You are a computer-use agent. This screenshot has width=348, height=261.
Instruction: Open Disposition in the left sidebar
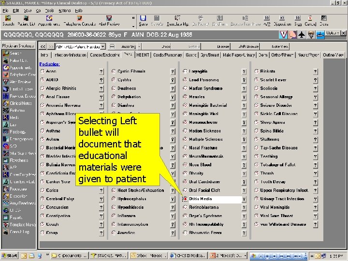click(x=15, y=196)
